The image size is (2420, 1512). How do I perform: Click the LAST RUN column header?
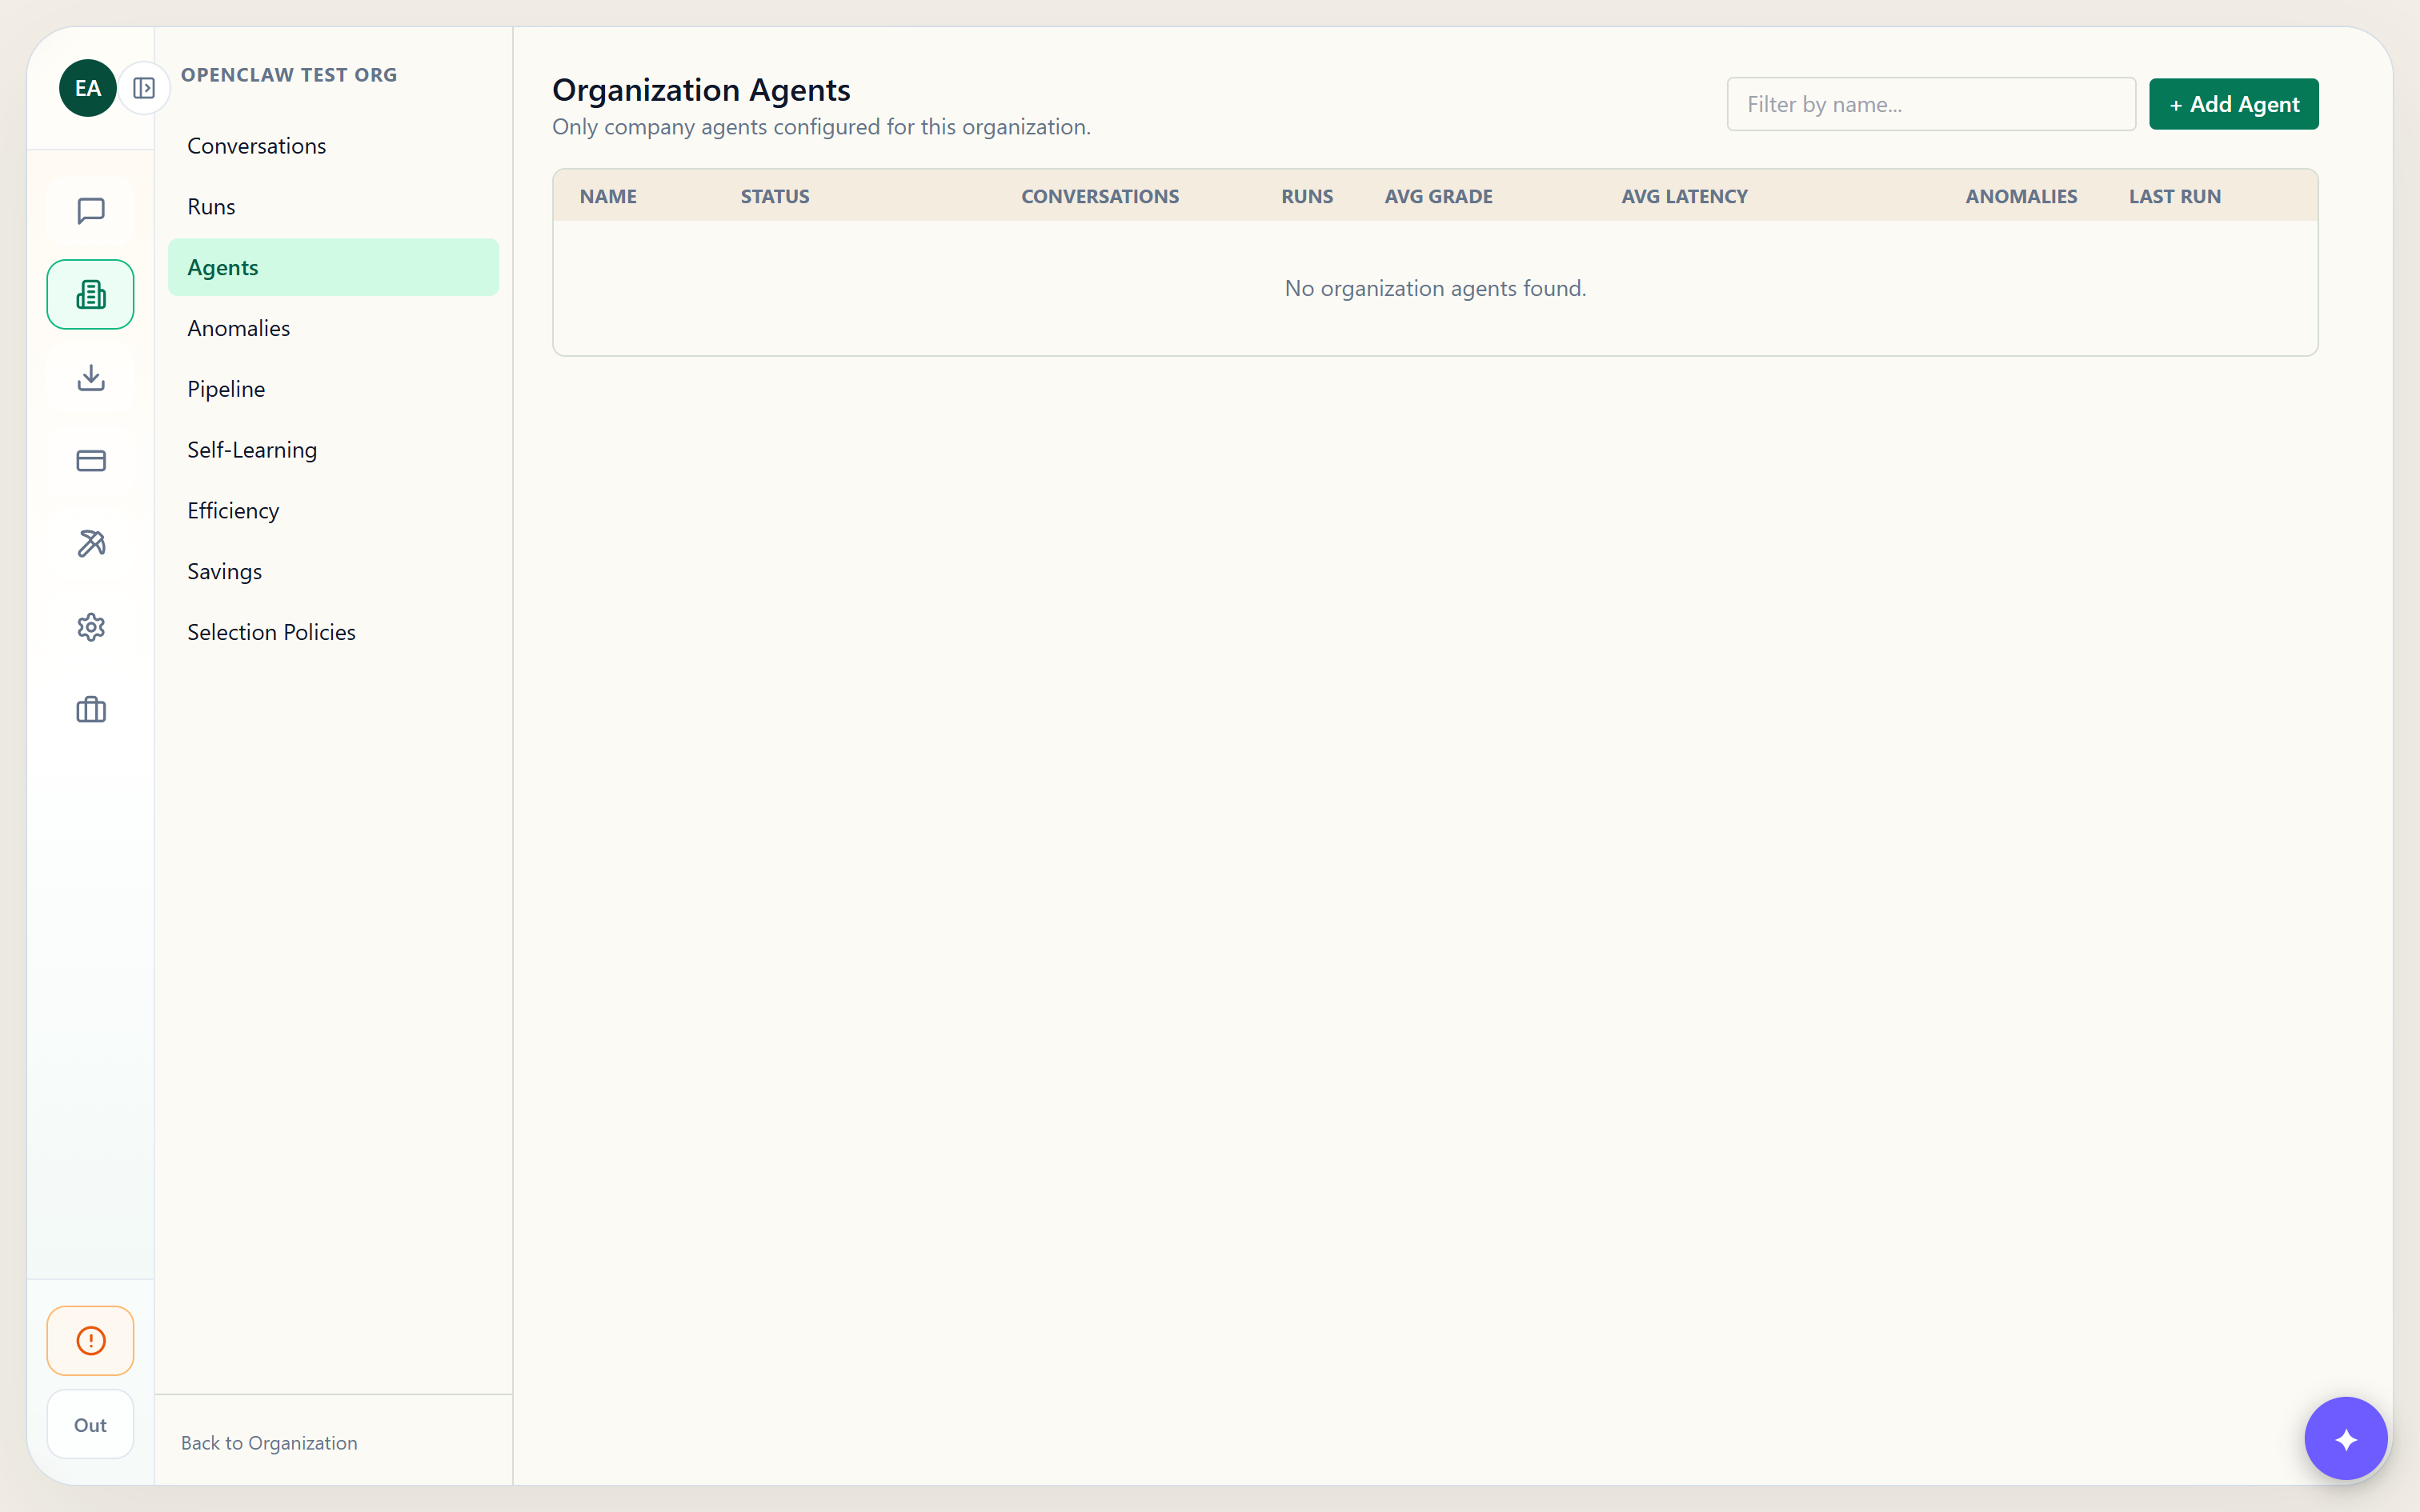tap(2175, 196)
